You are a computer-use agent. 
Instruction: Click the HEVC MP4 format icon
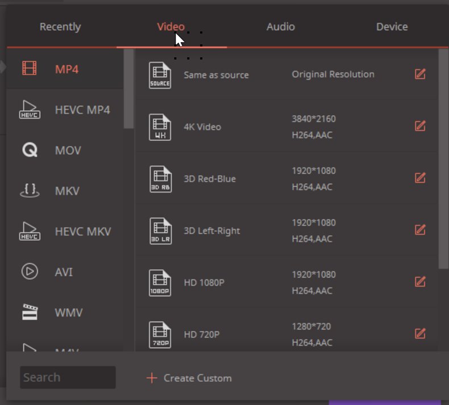tap(30, 109)
